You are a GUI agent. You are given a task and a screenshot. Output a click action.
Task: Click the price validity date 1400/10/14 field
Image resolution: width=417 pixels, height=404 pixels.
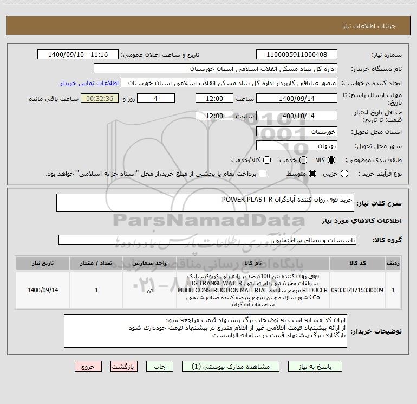297,116
